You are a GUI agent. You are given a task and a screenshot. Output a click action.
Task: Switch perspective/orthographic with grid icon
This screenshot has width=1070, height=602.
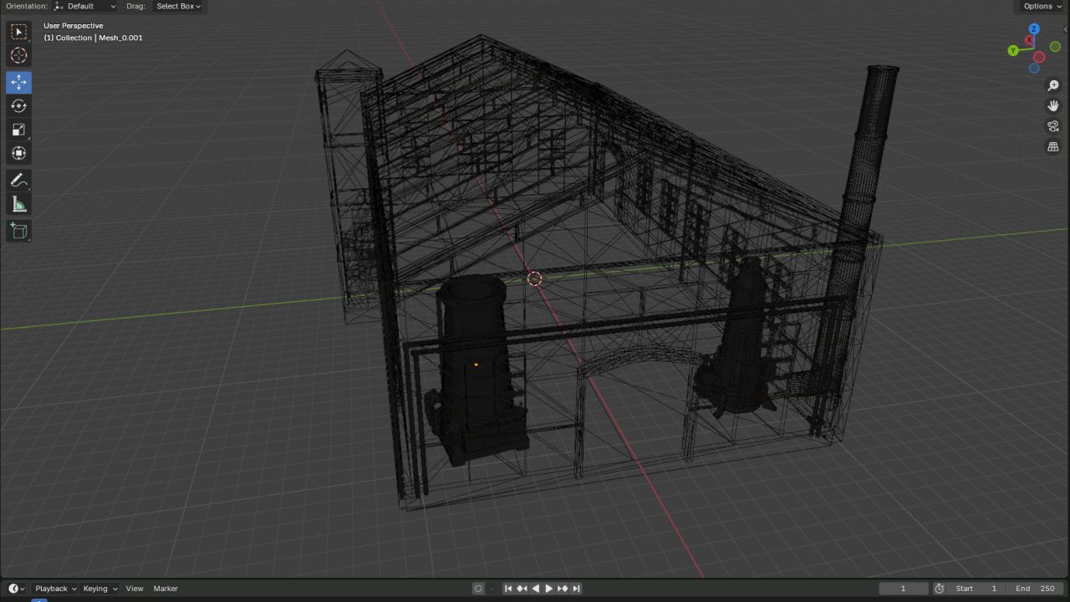1053,146
